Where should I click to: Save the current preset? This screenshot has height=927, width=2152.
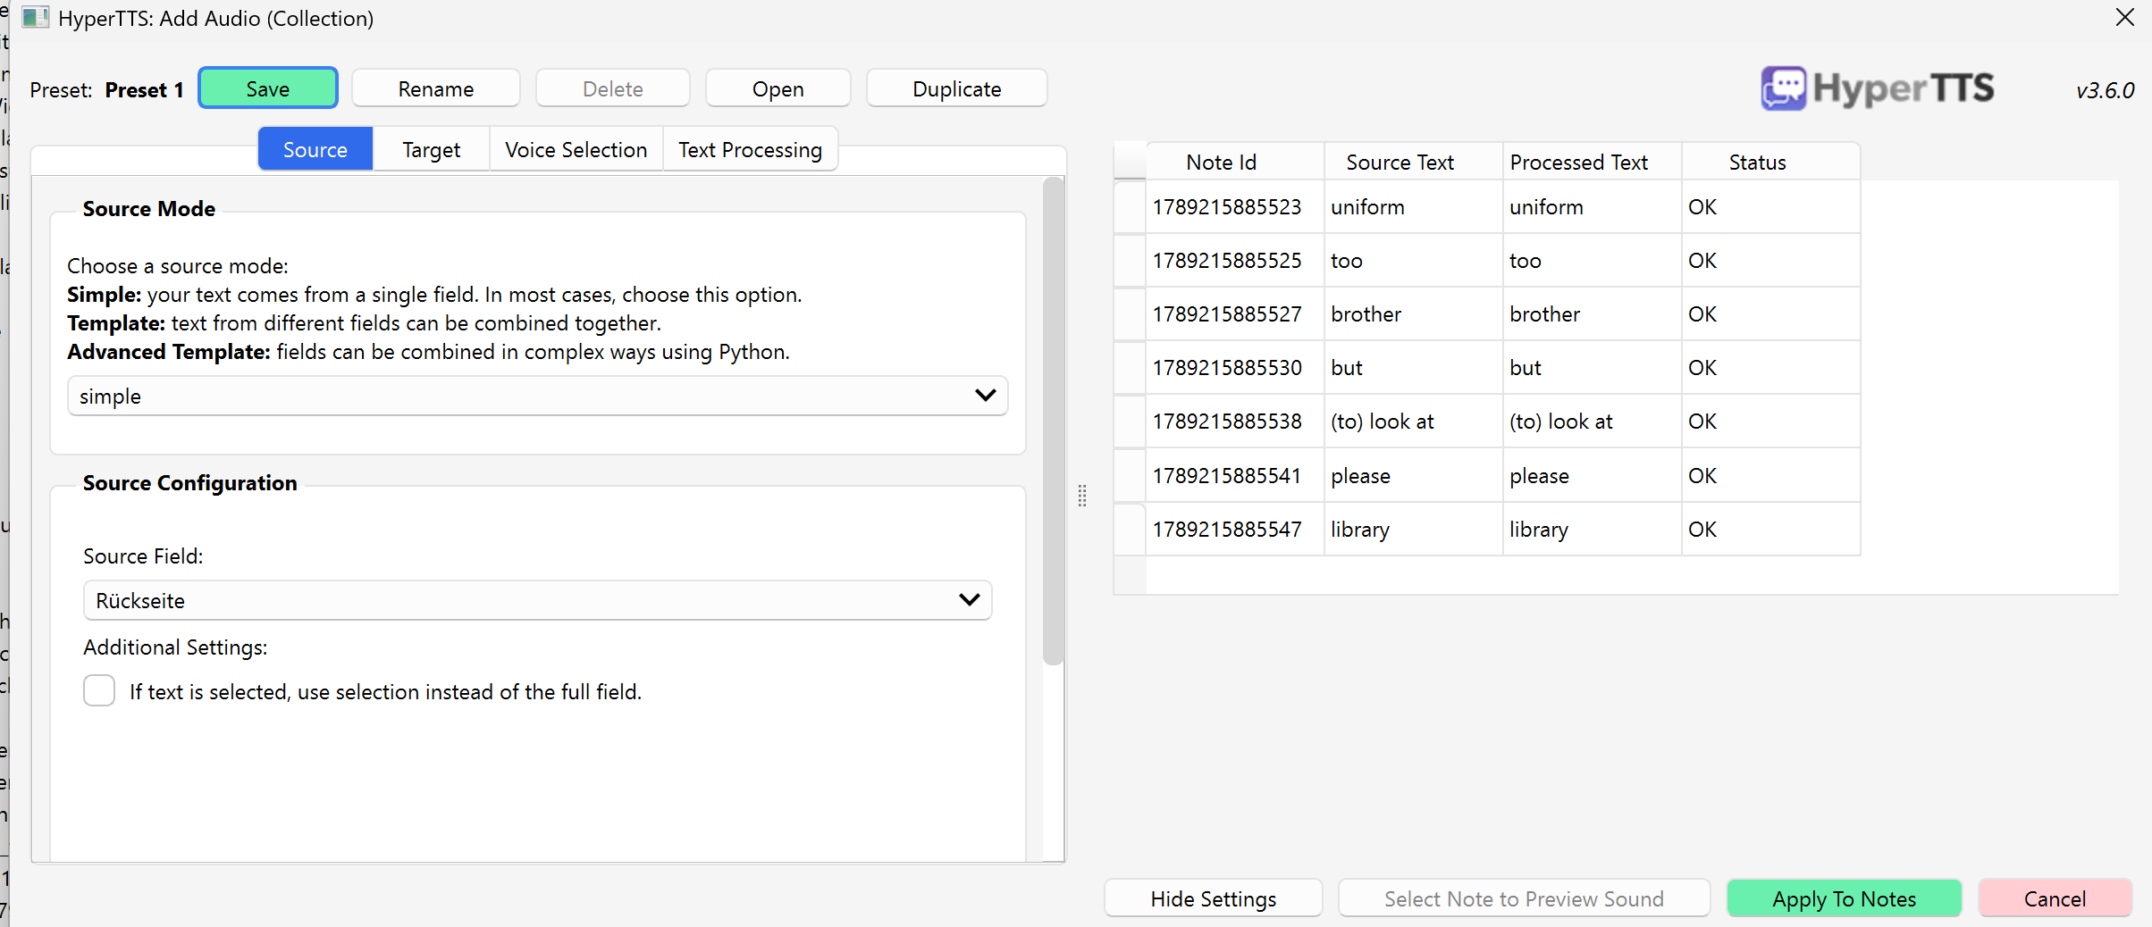click(x=268, y=88)
